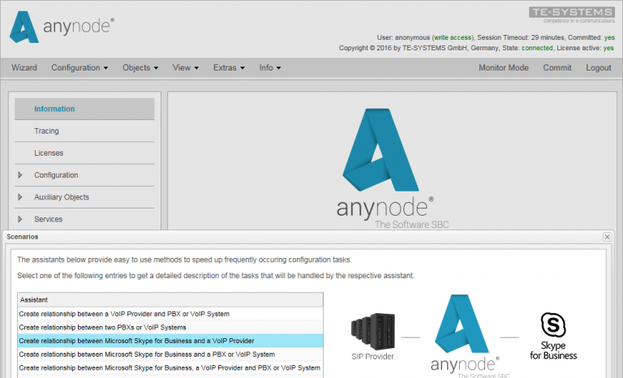Image resolution: width=623 pixels, height=378 pixels.
Task: Close the Scenarios dialog
Action: click(607, 237)
